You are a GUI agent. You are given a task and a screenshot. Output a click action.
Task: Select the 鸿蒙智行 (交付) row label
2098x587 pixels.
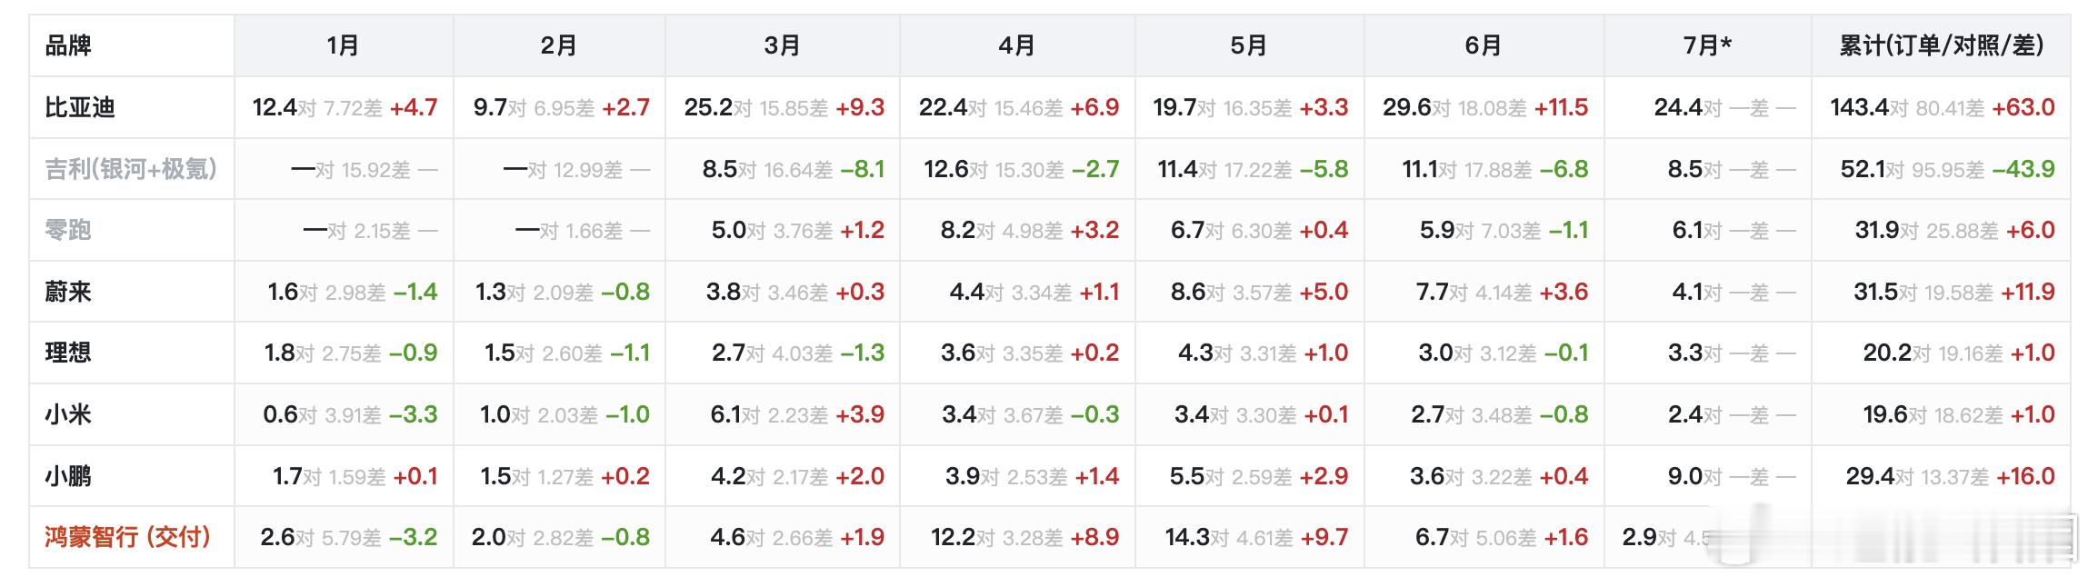tap(128, 537)
